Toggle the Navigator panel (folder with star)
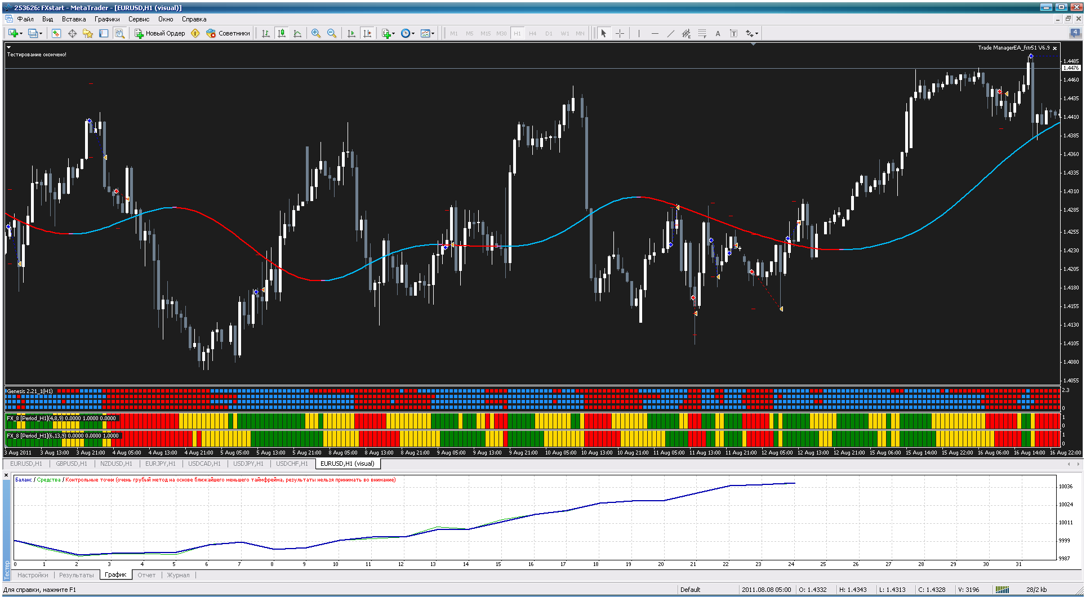The width and height of the screenshot is (1086, 597). tap(88, 33)
